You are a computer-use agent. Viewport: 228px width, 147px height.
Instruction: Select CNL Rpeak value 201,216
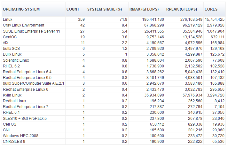point(195,130)
